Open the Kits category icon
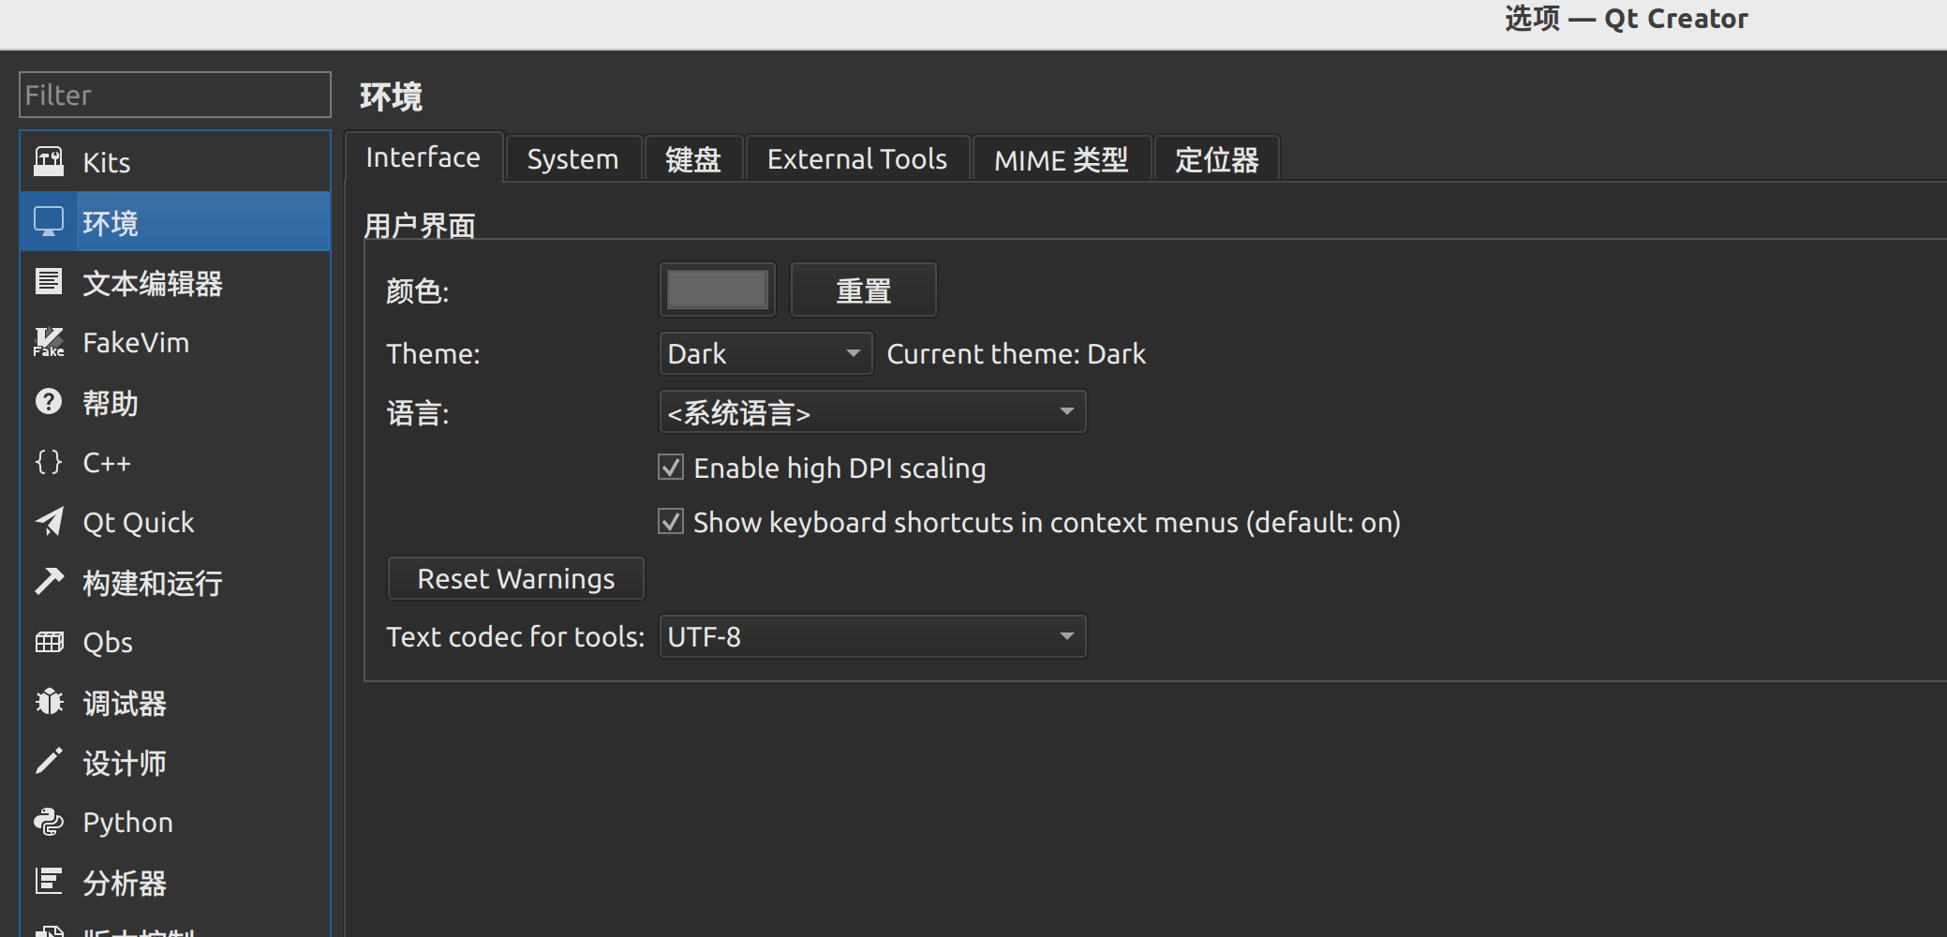This screenshot has height=937, width=1947. pos(49,162)
